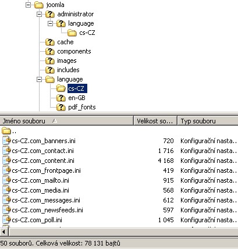Select the en-GB language folder
This screenshot has height=249, width=238.
pyautogui.click(x=77, y=98)
